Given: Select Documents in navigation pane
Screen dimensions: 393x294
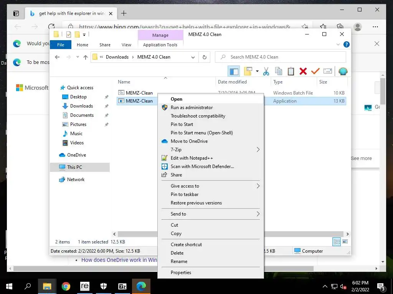Looking at the screenshot, I should (x=82, y=115).
